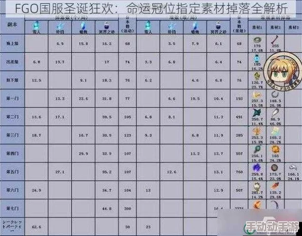Select the horseshoe material icon above 148.5

(275, 94)
